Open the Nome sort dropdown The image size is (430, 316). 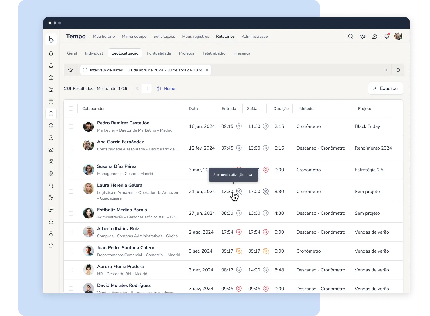point(166,88)
